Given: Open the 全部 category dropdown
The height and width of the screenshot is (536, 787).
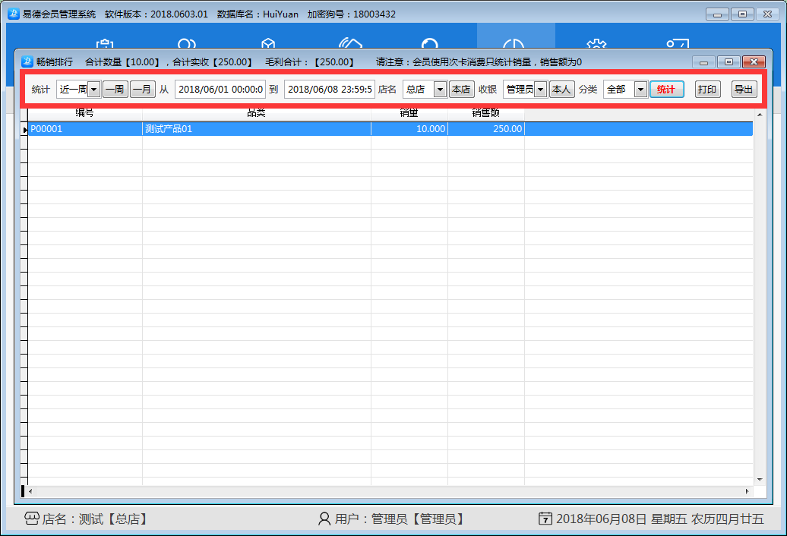Looking at the screenshot, I should click(640, 90).
